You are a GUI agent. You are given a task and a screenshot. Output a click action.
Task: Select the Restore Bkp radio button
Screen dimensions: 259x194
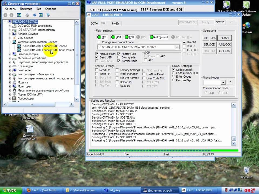point(173,80)
